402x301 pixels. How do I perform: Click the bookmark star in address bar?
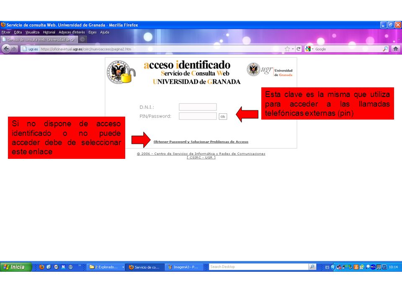coord(287,49)
